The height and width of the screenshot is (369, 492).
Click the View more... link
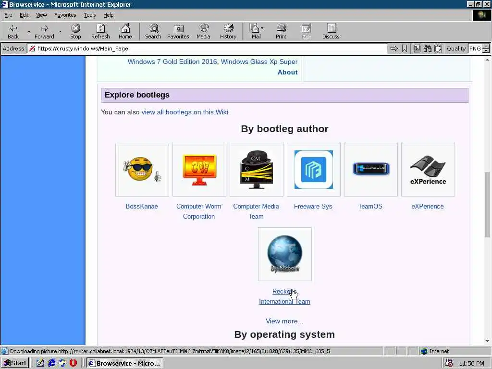coord(284,321)
